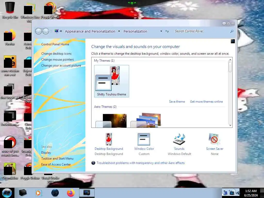Open the Window Color icon
The image size is (264, 198).
(144, 139)
